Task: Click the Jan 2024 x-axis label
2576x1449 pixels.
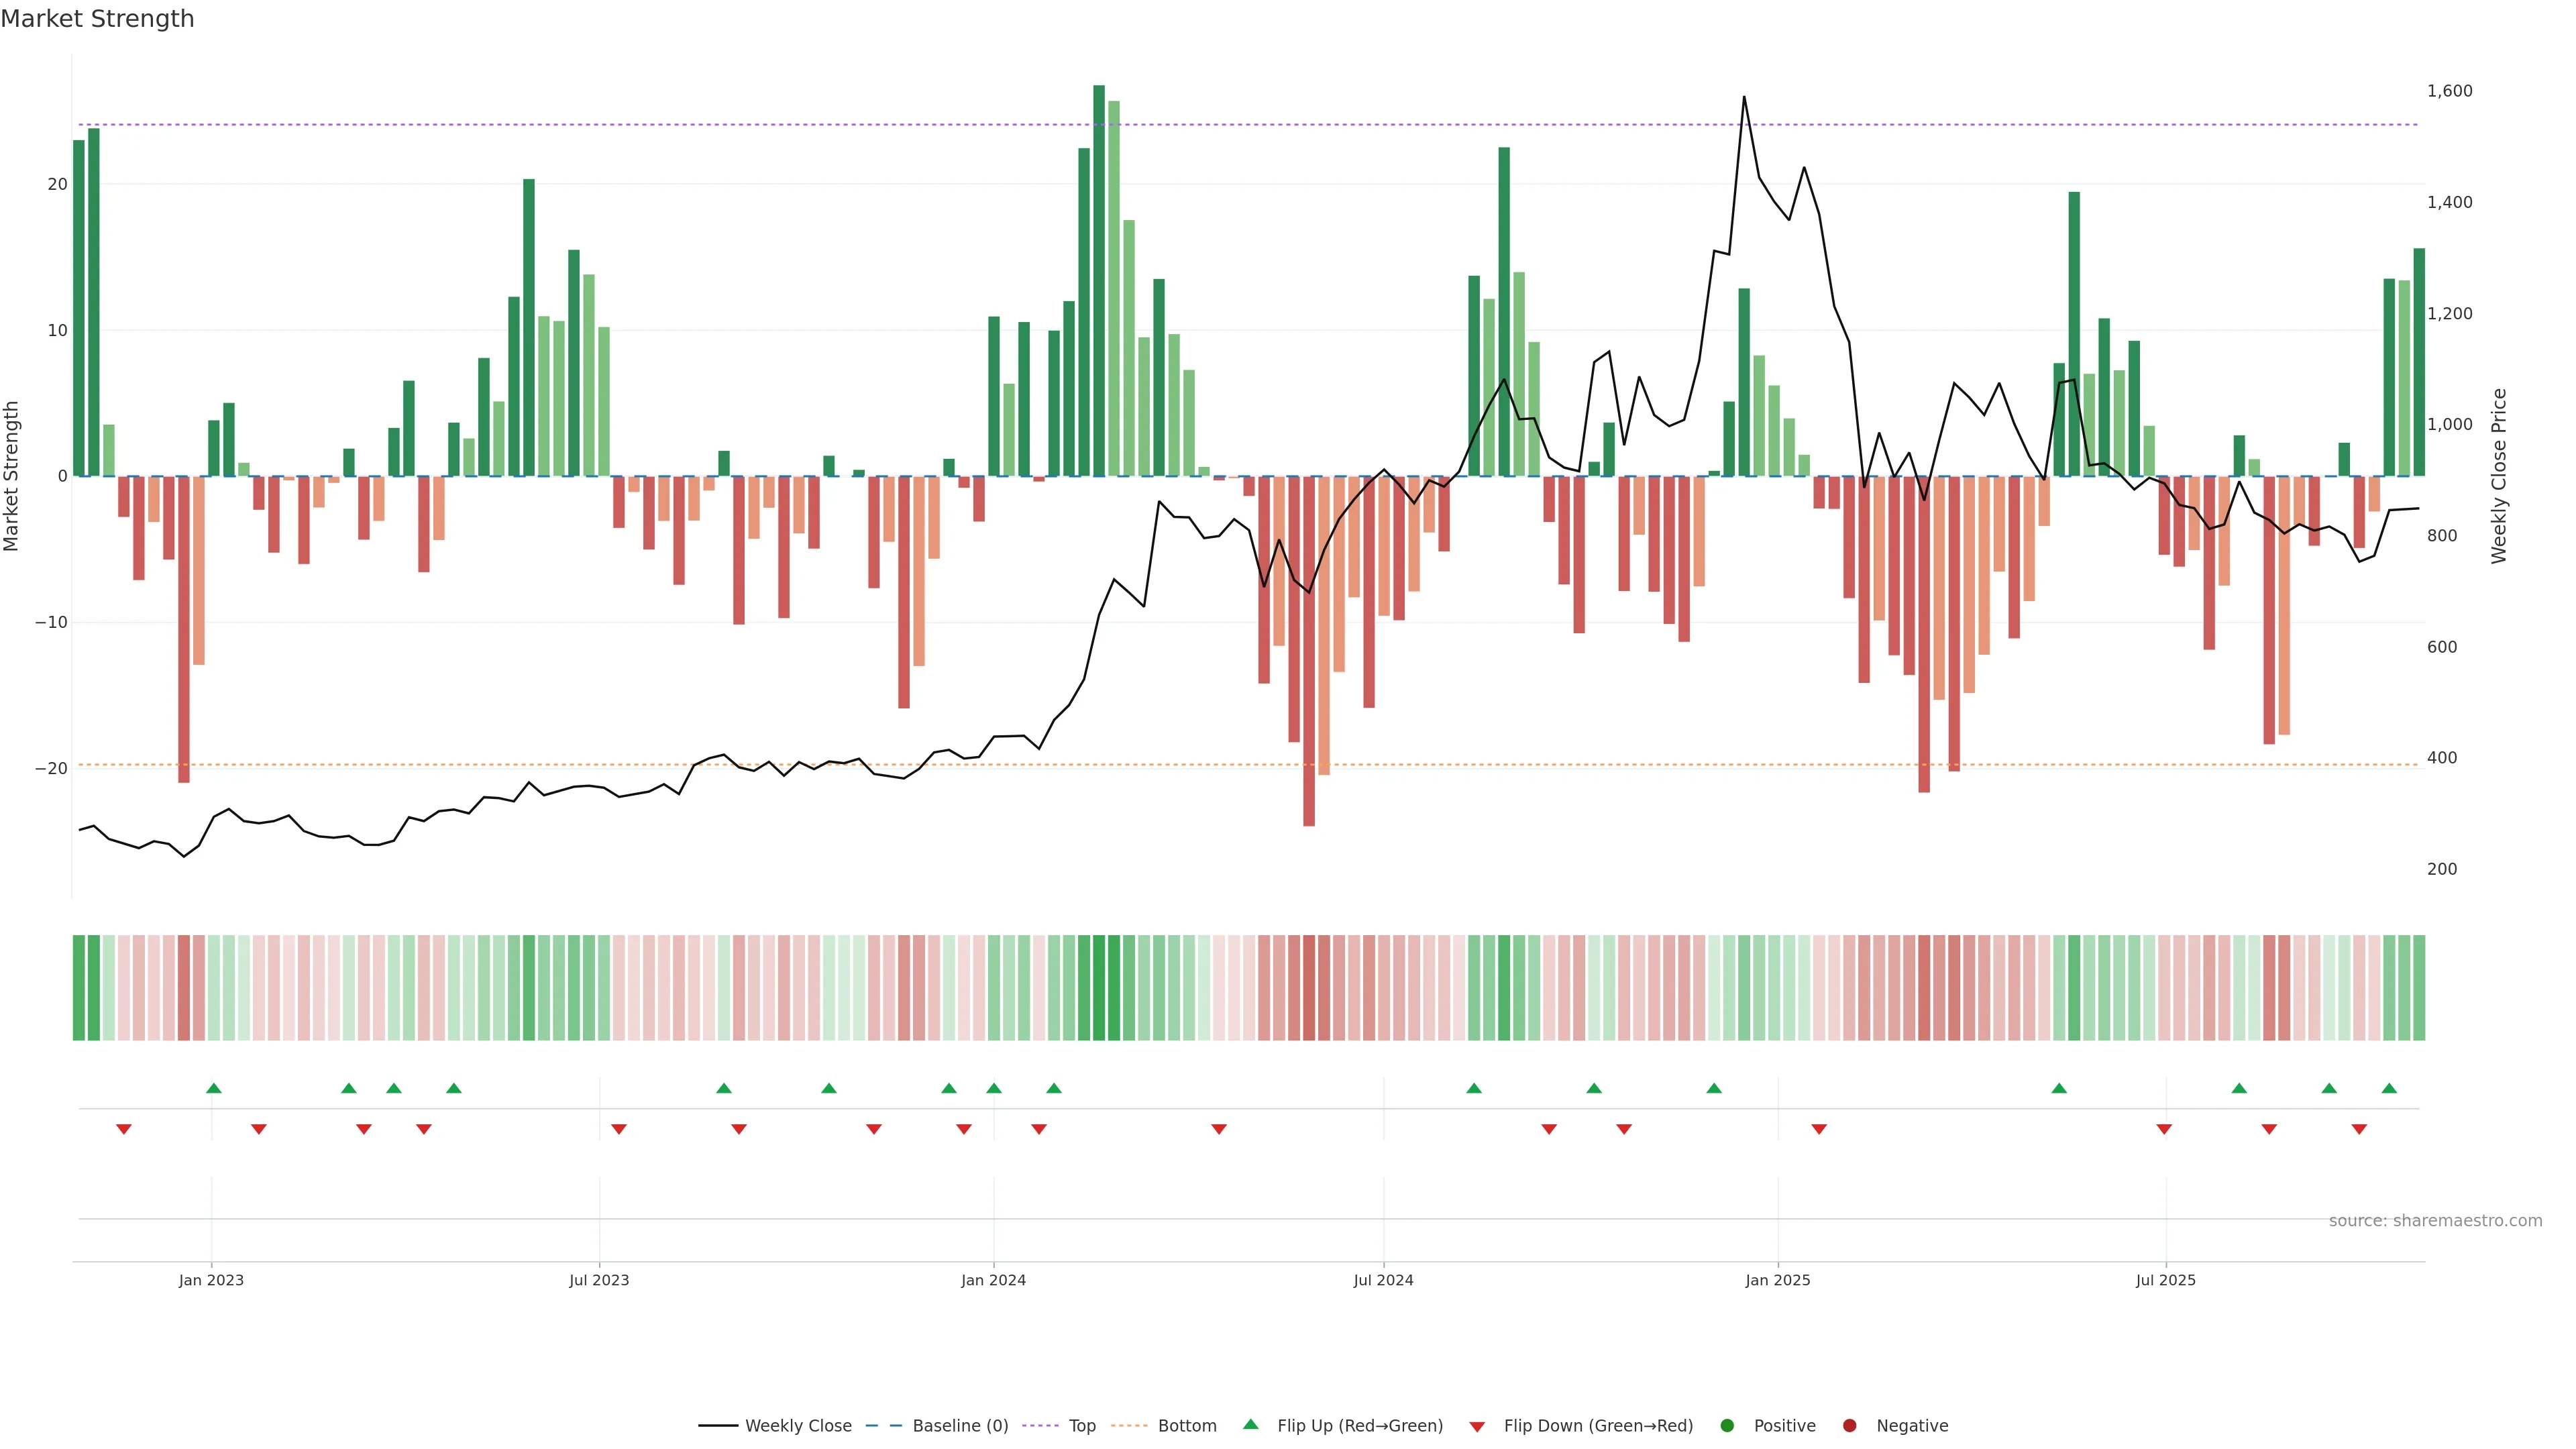Action: point(993,1280)
